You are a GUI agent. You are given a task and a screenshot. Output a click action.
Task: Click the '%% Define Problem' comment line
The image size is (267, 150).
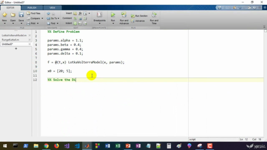click(63, 32)
